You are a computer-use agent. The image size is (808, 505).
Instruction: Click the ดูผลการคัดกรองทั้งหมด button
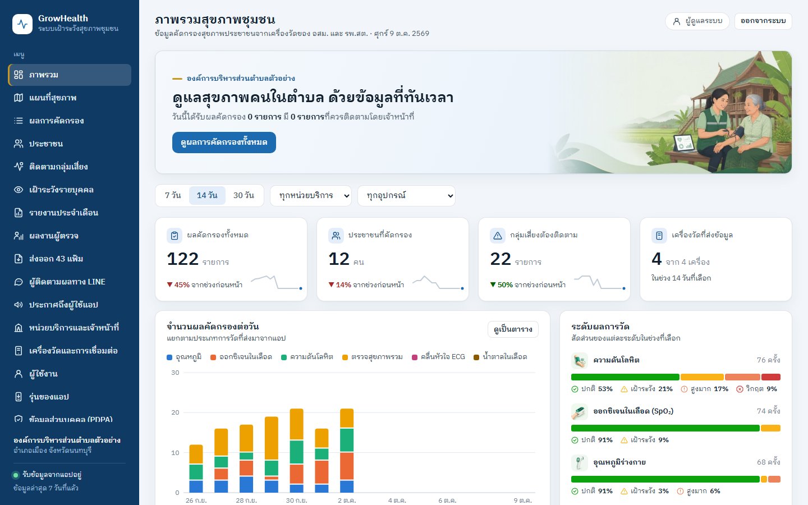tap(224, 143)
